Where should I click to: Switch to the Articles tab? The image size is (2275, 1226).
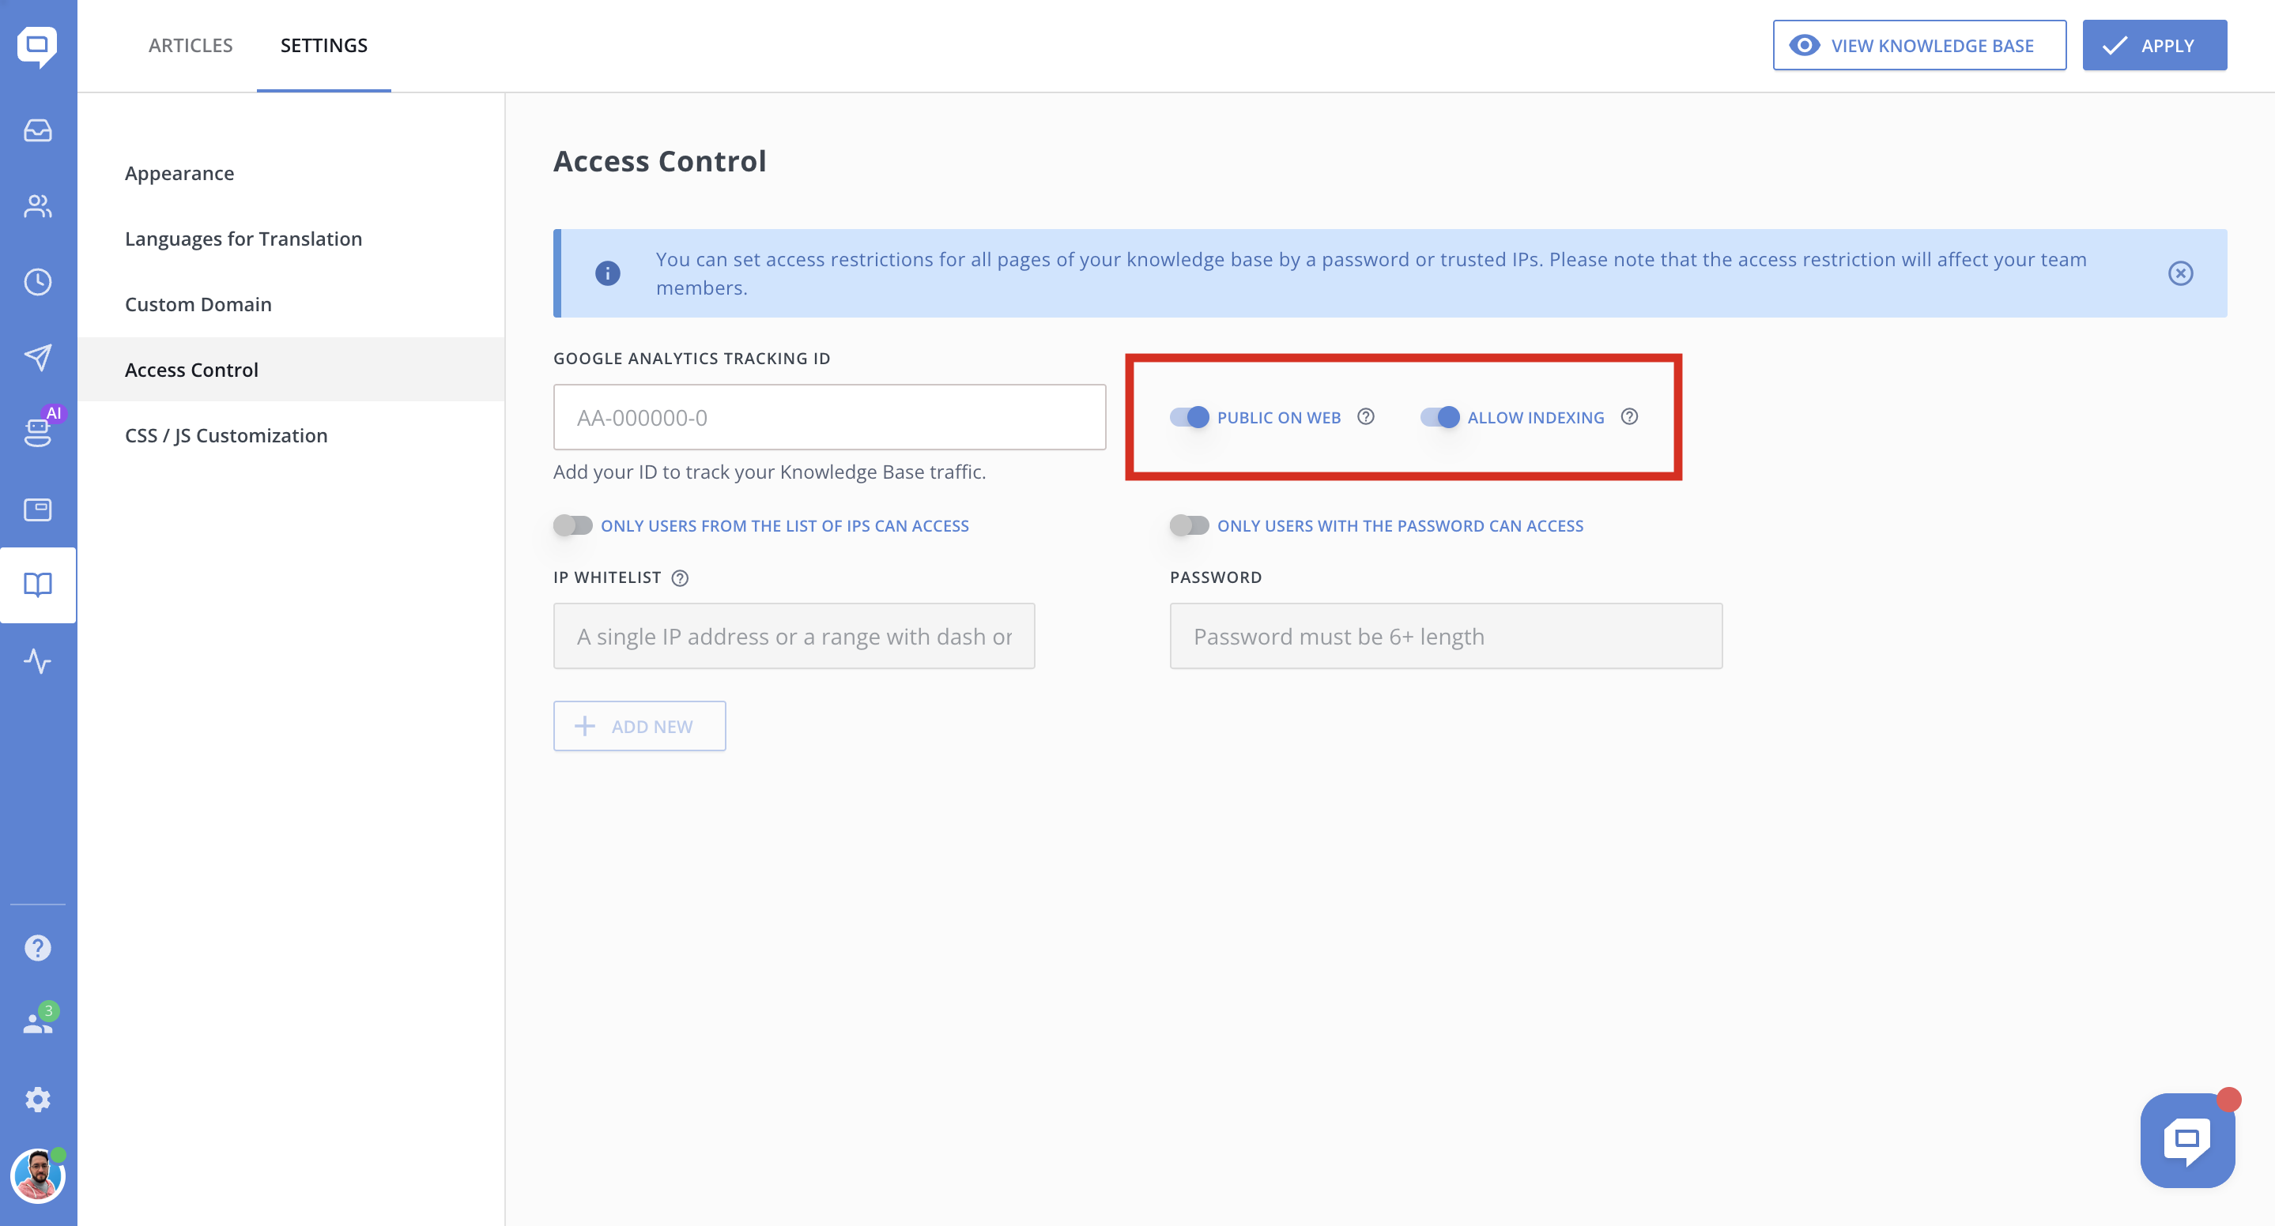tap(190, 45)
